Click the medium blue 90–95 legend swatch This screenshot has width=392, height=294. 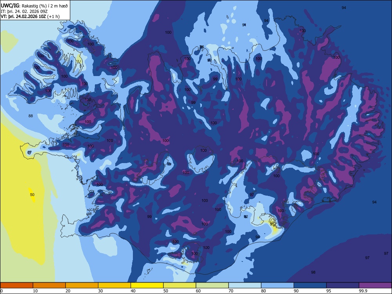[310, 285]
